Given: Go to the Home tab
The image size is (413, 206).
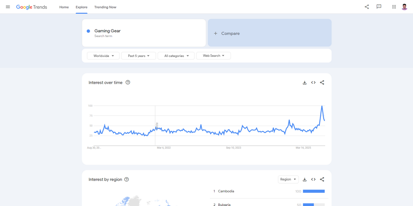Looking at the screenshot, I should (x=64, y=7).
